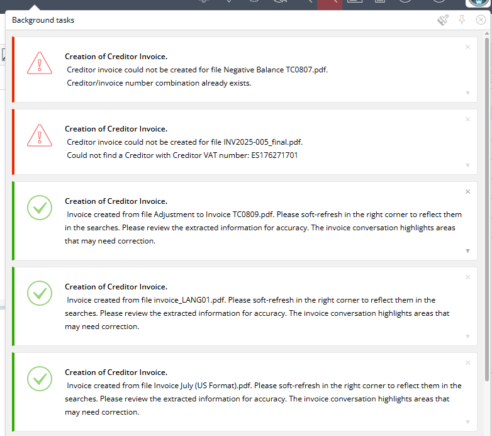Pin the Background tasks panel
The height and width of the screenshot is (436, 492).
click(x=462, y=20)
